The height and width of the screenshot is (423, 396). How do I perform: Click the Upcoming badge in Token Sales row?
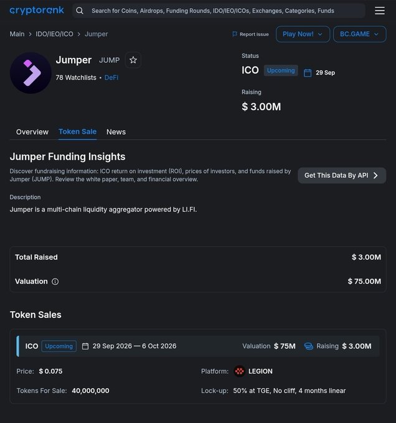click(59, 346)
